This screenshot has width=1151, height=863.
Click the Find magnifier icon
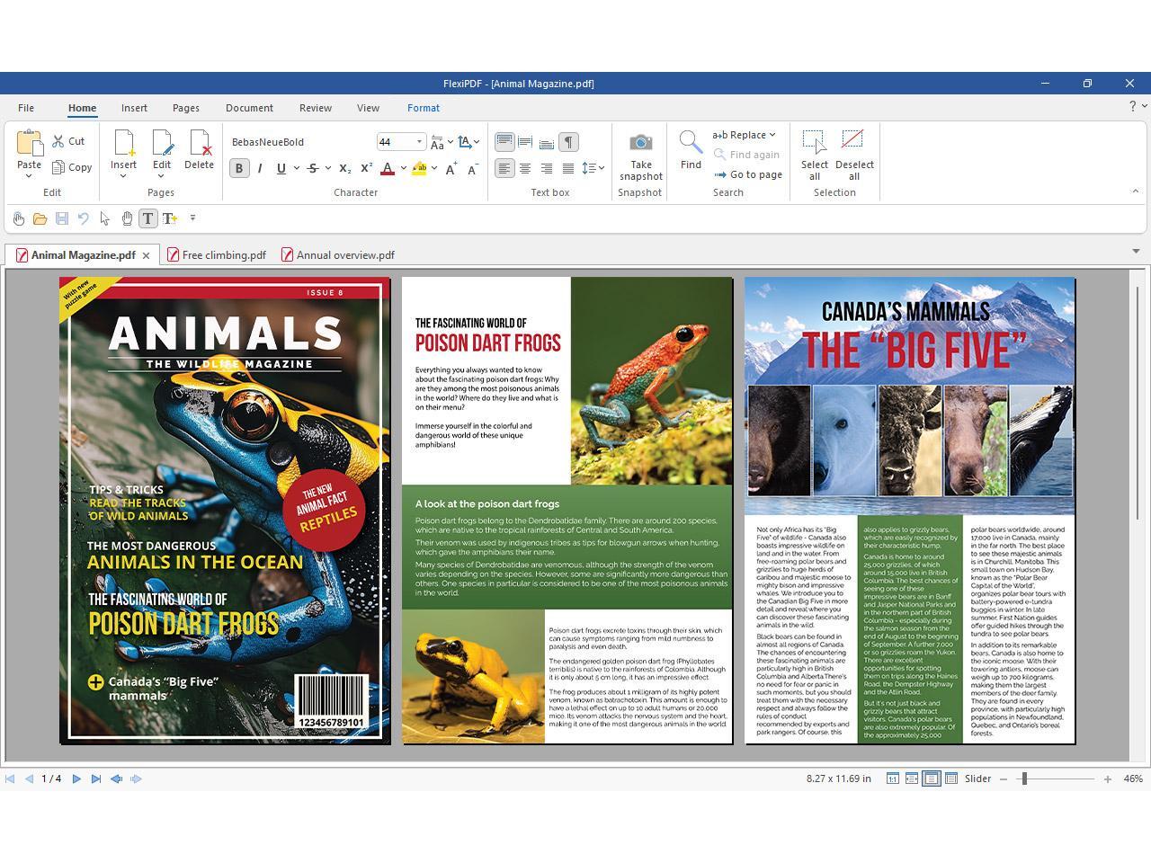tap(690, 143)
